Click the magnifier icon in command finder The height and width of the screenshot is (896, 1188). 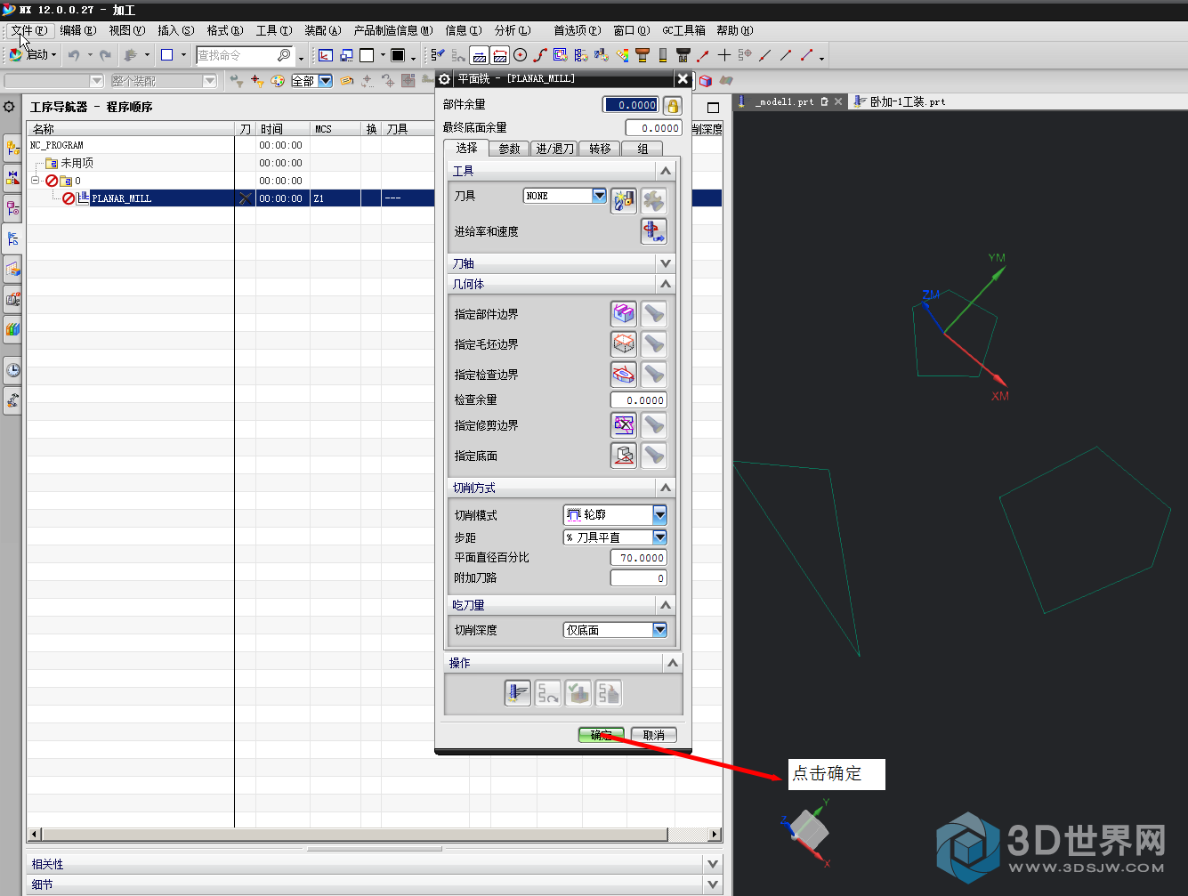pyautogui.click(x=284, y=55)
